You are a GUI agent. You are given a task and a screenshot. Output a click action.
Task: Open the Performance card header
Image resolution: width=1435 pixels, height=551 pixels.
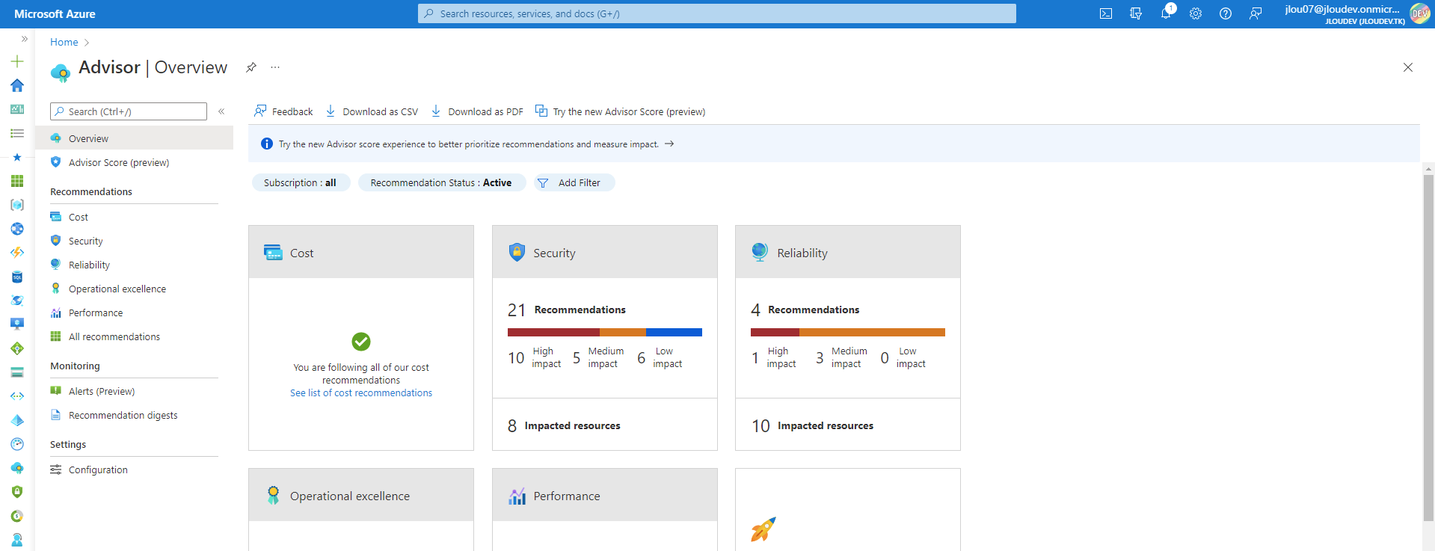click(x=605, y=496)
